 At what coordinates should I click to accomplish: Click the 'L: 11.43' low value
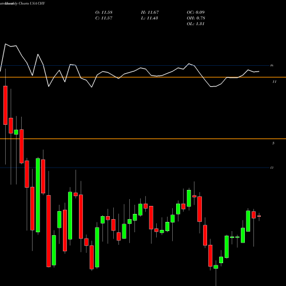click(x=149, y=18)
